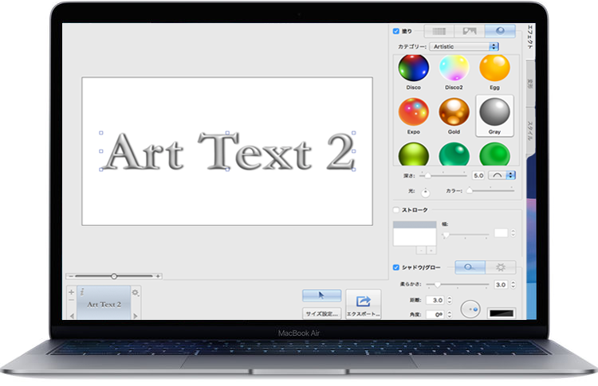Pick the Gray material sphere

click(494, 112)
